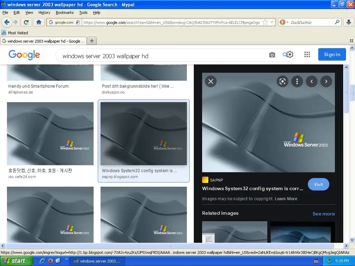
Task: Click the third Quick Launch browser icon
Action: pyautogui.click(x=58, y=261)
